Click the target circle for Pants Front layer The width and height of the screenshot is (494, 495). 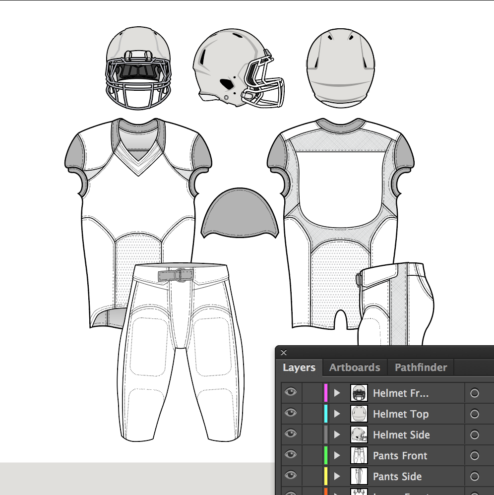(x=475, y=455)
